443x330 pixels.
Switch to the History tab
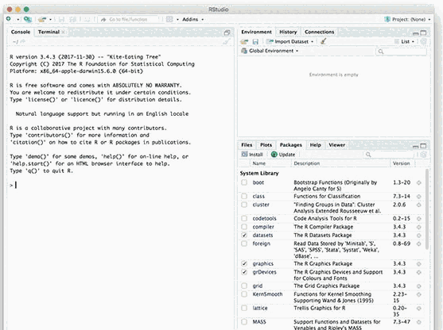point(288,32)
